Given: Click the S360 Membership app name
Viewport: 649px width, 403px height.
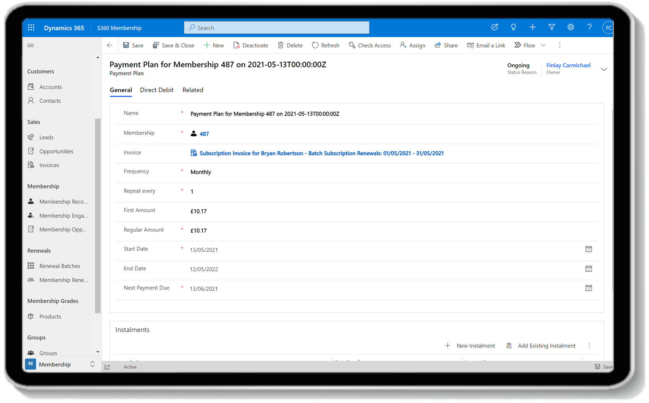Looking at the screenshot, I should (x=119, y=28).
